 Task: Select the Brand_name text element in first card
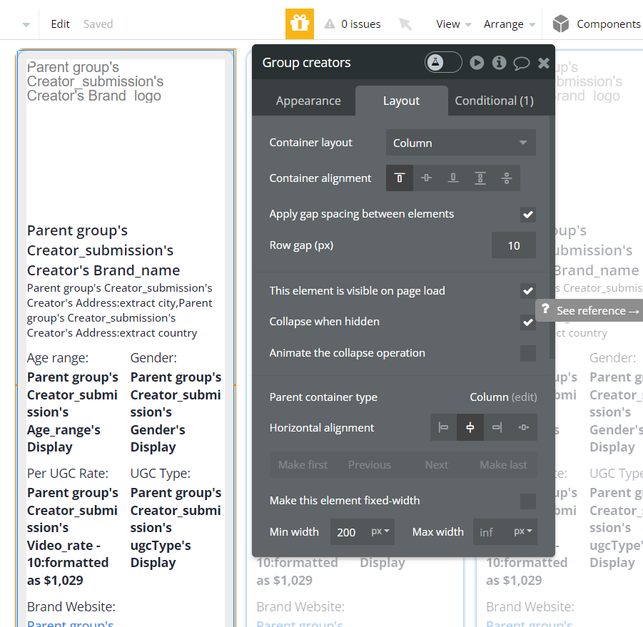(103, 250)
